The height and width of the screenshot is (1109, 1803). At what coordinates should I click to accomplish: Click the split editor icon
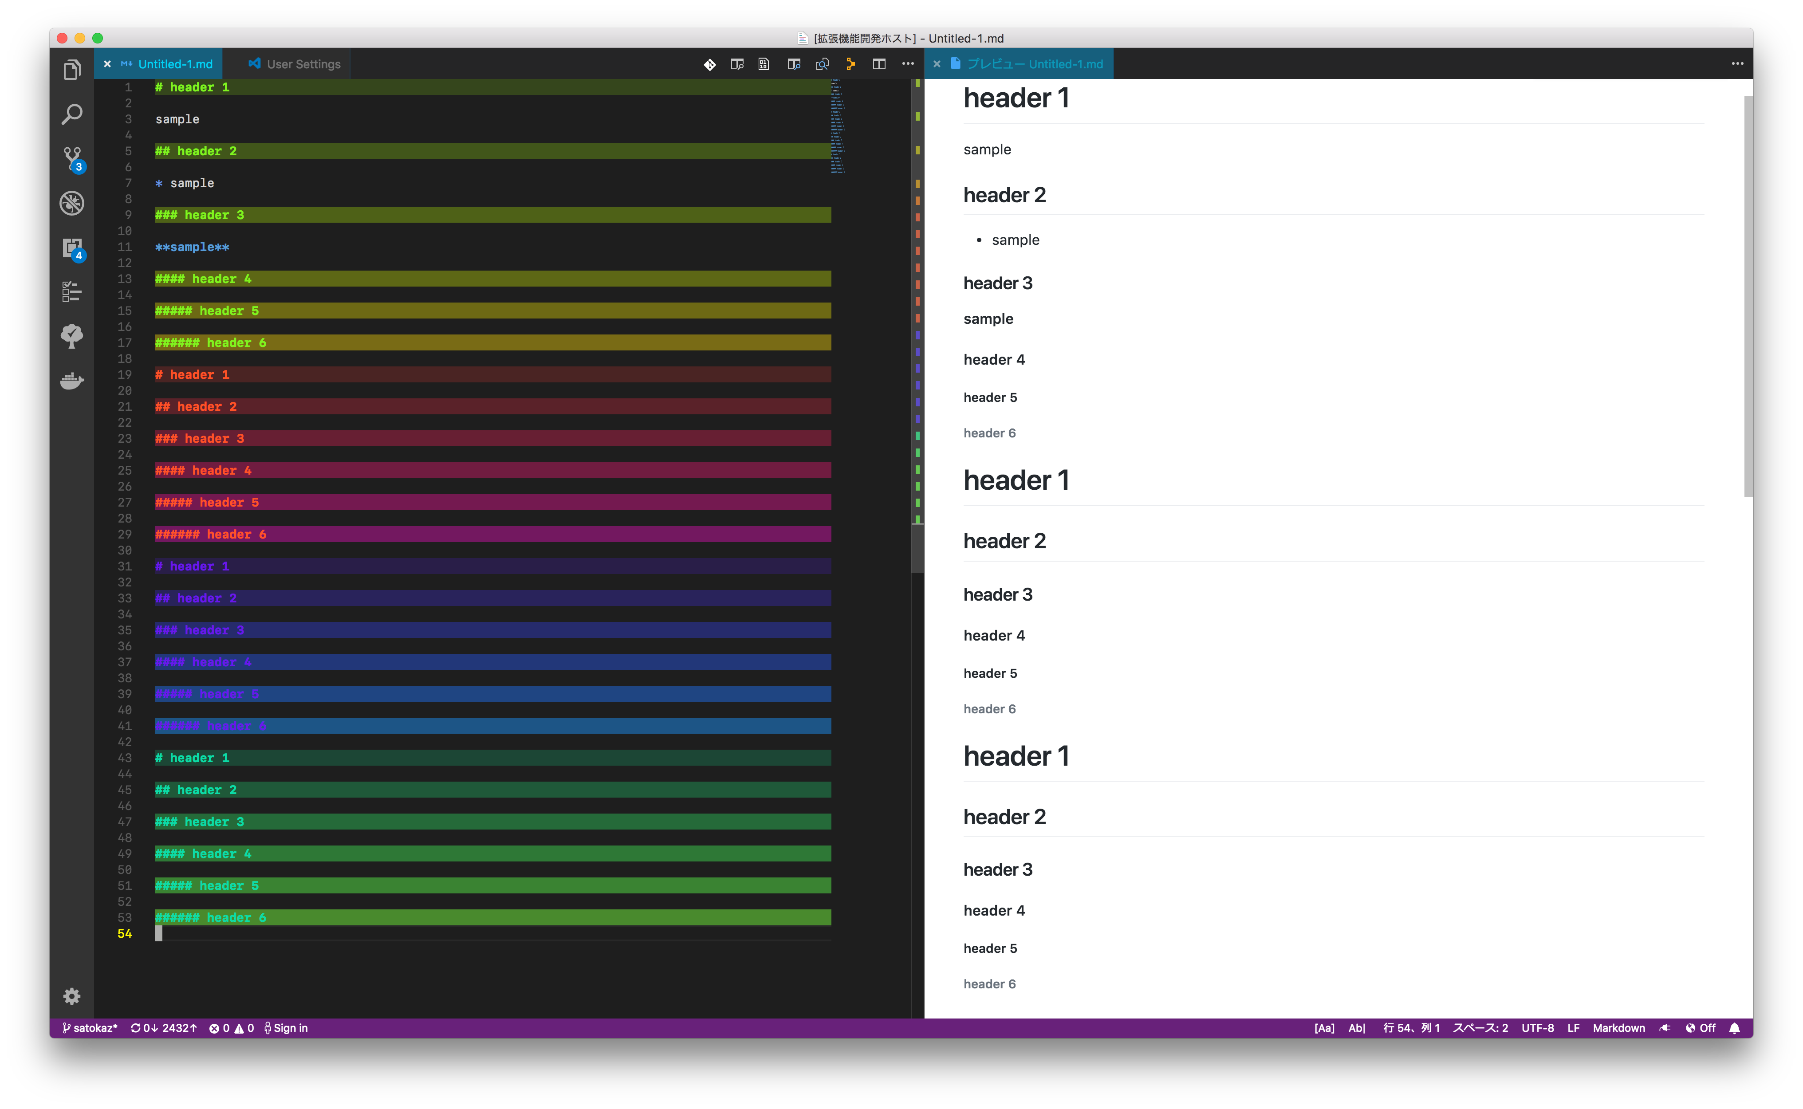879,65
